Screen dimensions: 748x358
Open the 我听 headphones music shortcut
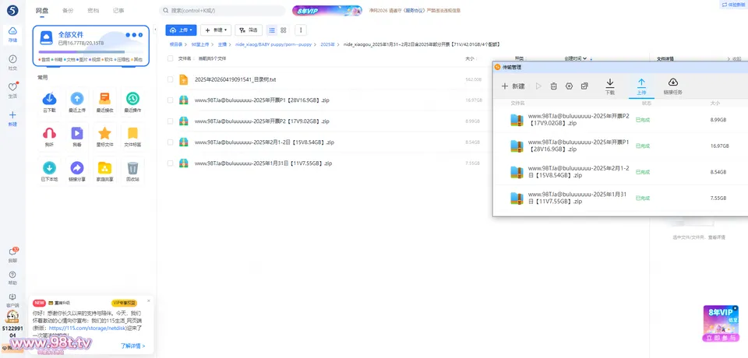[x=49, y=136]
